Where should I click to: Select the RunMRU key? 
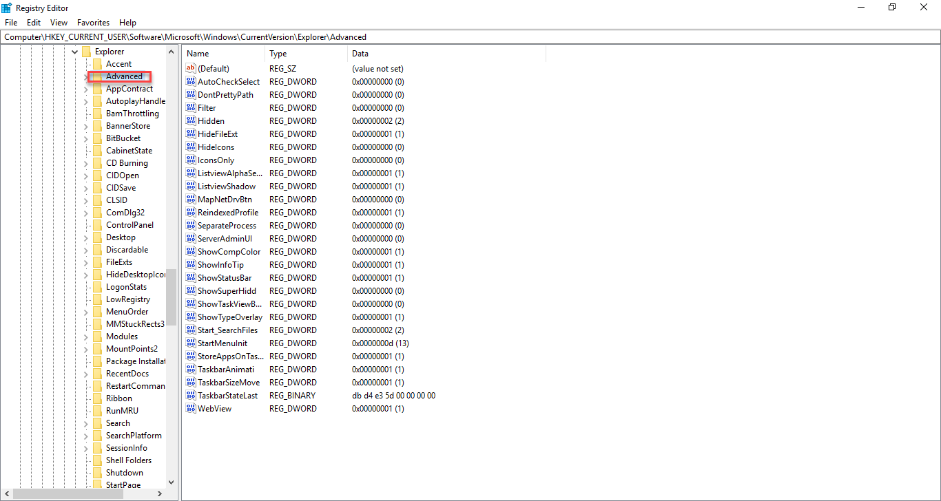click(122, 411)
